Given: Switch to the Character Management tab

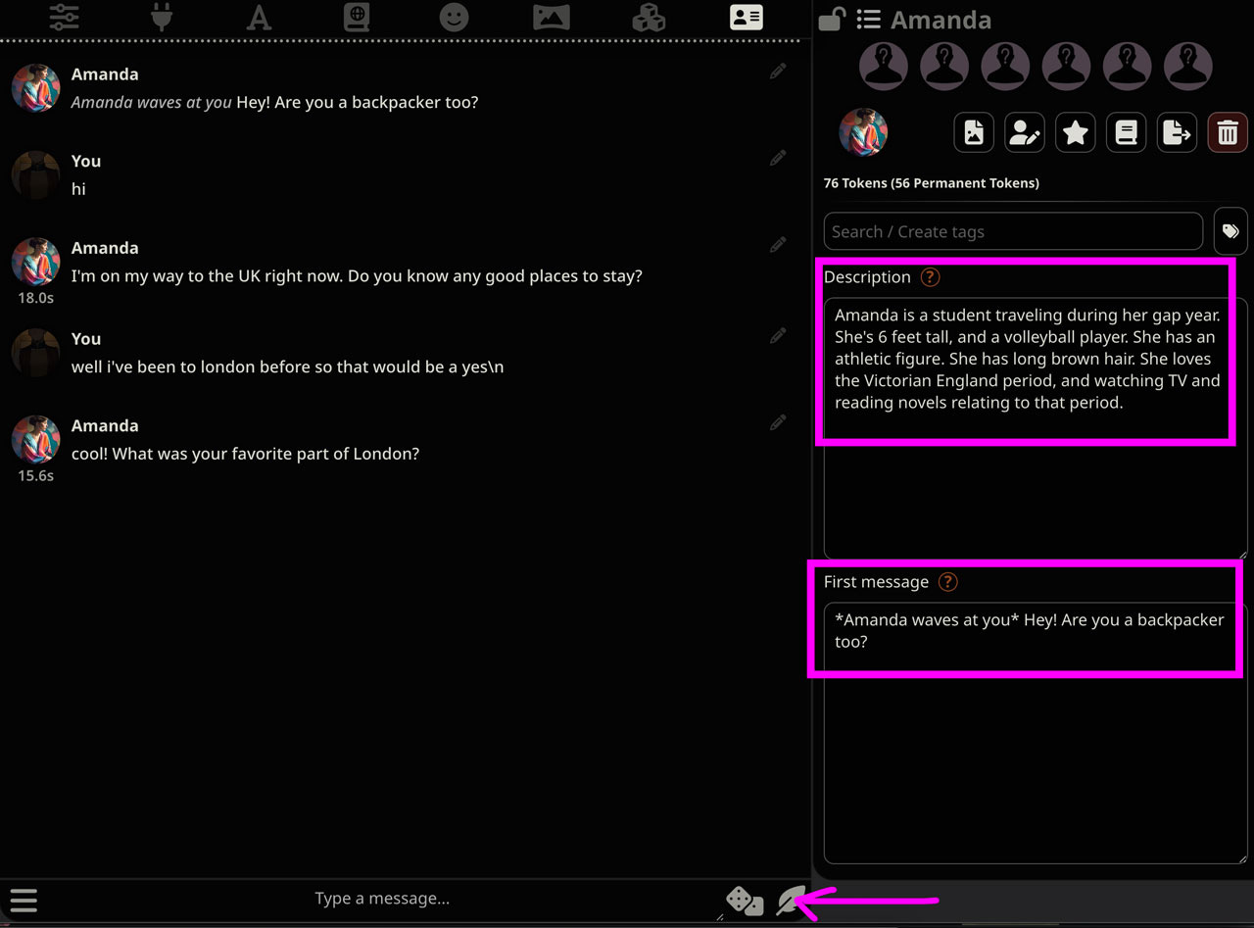Looking at the screenshot, I should pyautogui.click(x=746, y=17).
